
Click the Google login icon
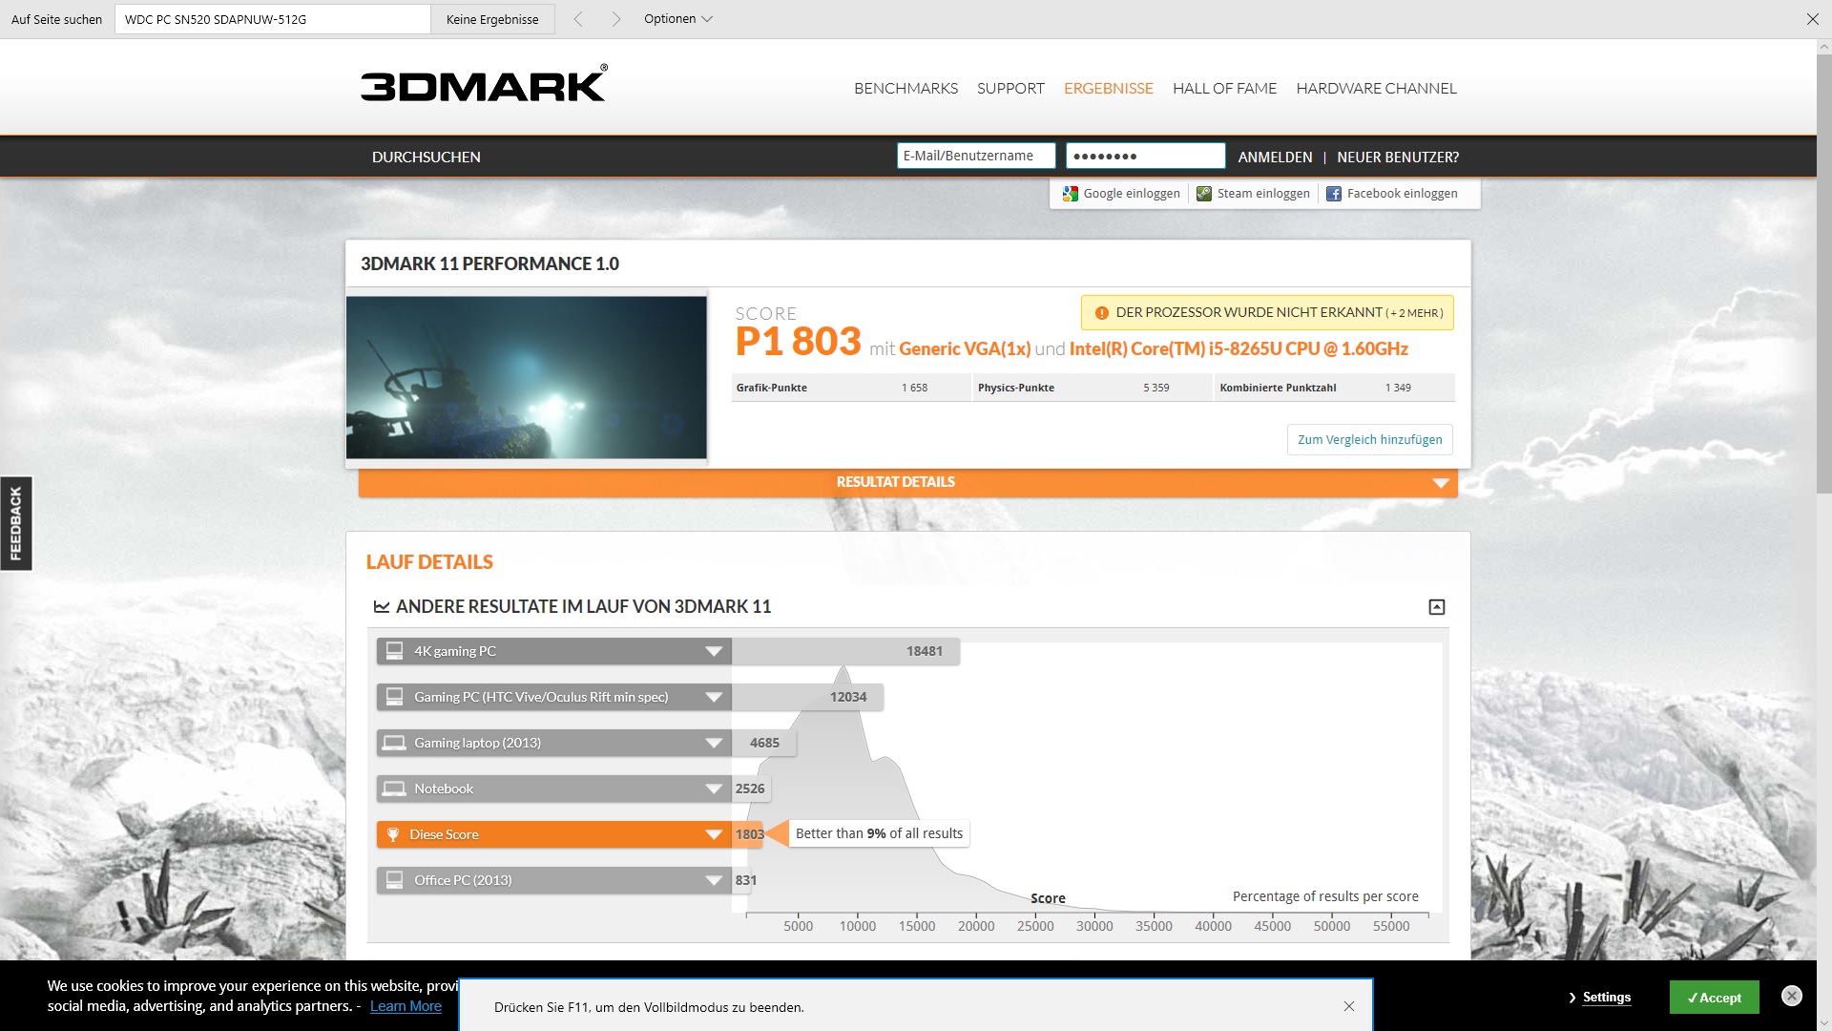1071,194
